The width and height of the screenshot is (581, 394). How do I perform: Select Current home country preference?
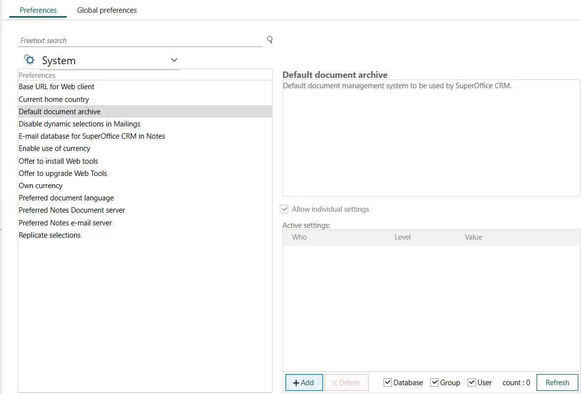click(x=54, y=99)
